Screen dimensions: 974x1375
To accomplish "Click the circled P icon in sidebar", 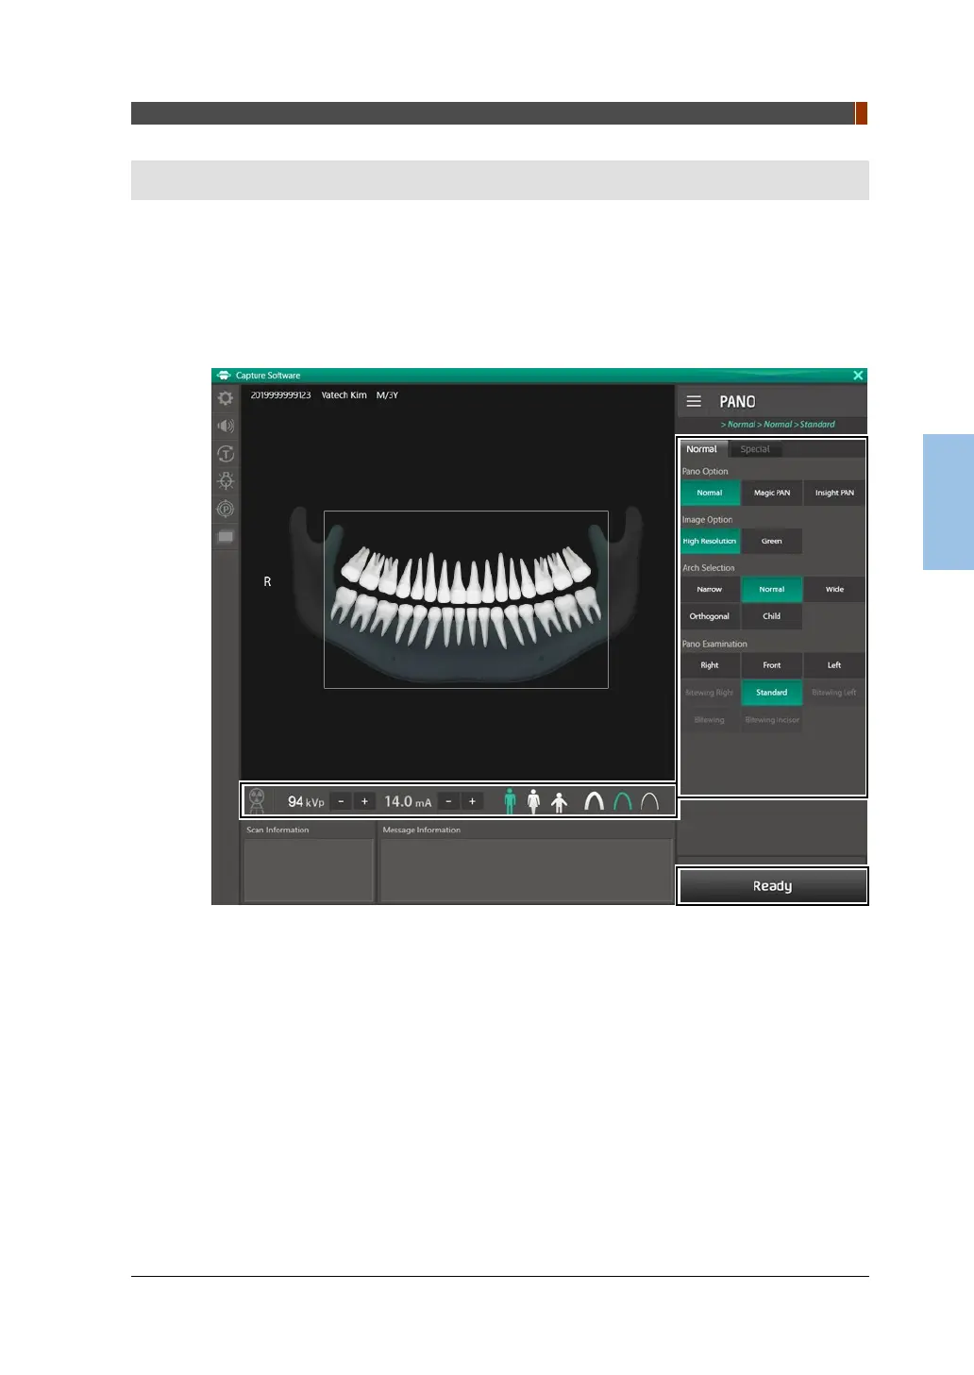I will click(x=226, y=509).
